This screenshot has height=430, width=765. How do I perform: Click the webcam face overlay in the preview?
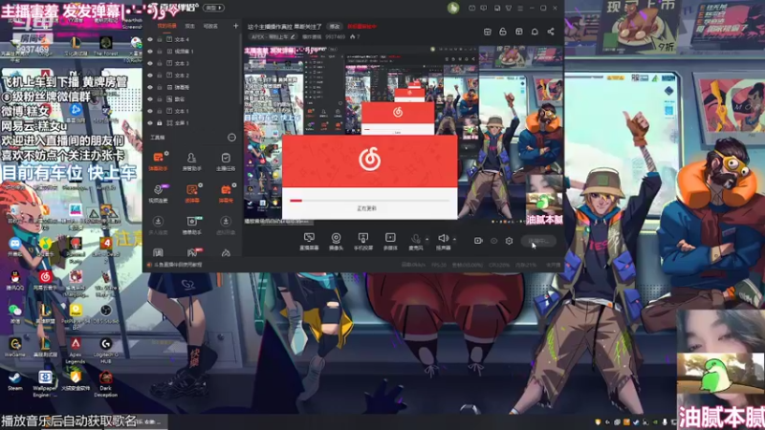coord(544,185)
